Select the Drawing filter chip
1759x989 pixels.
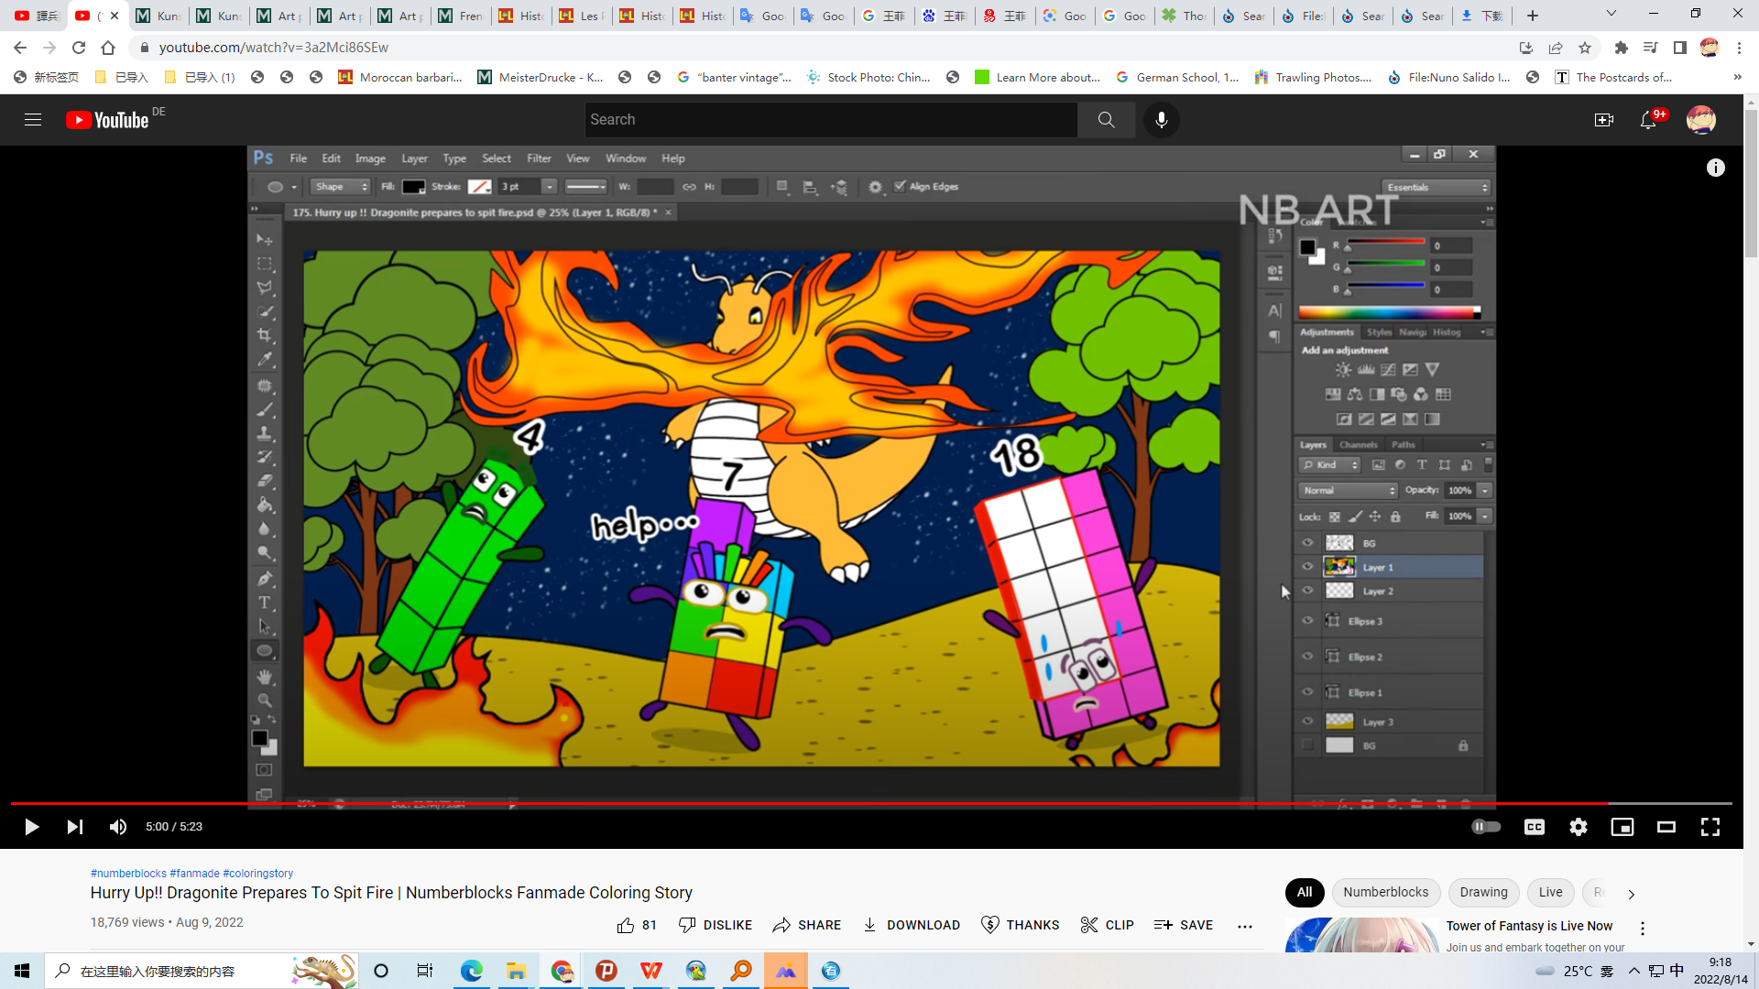click(1483, 892)
